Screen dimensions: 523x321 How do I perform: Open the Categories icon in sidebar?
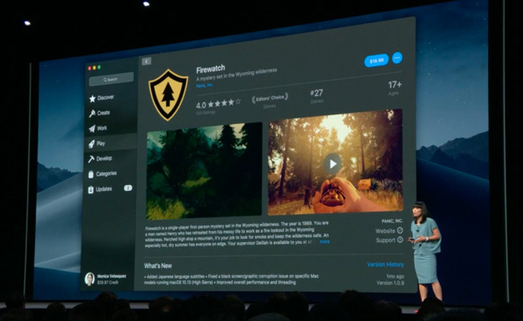click(x=91, y=175)
